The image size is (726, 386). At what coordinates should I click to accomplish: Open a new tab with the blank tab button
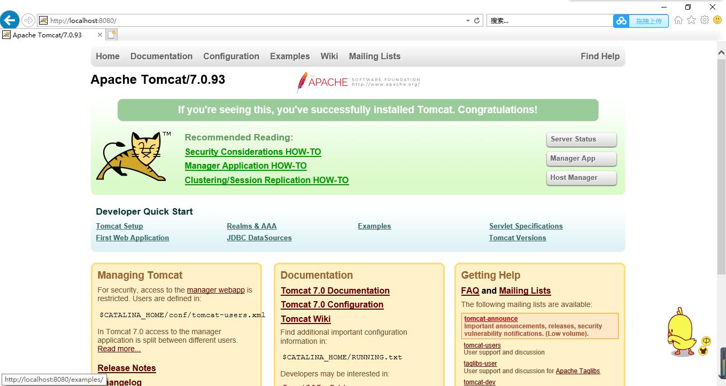(x=111, y=35)
